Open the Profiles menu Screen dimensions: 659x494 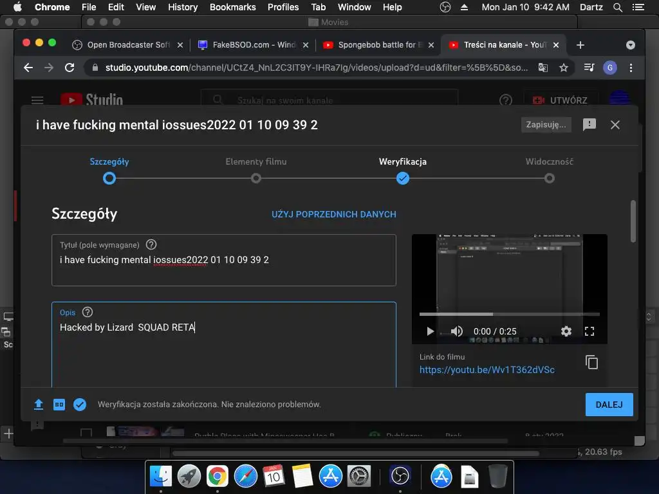[x=283, y=7]
